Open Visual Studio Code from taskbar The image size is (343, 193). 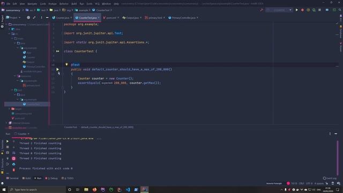coord(128,189)
